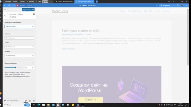The image size is (191, 107).
Task: Open Windows Start menu
Action: tap(1, 105)
